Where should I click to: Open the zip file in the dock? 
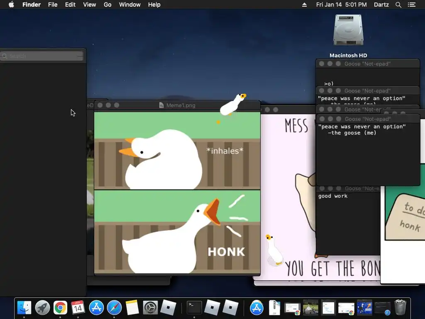[274, 308]
